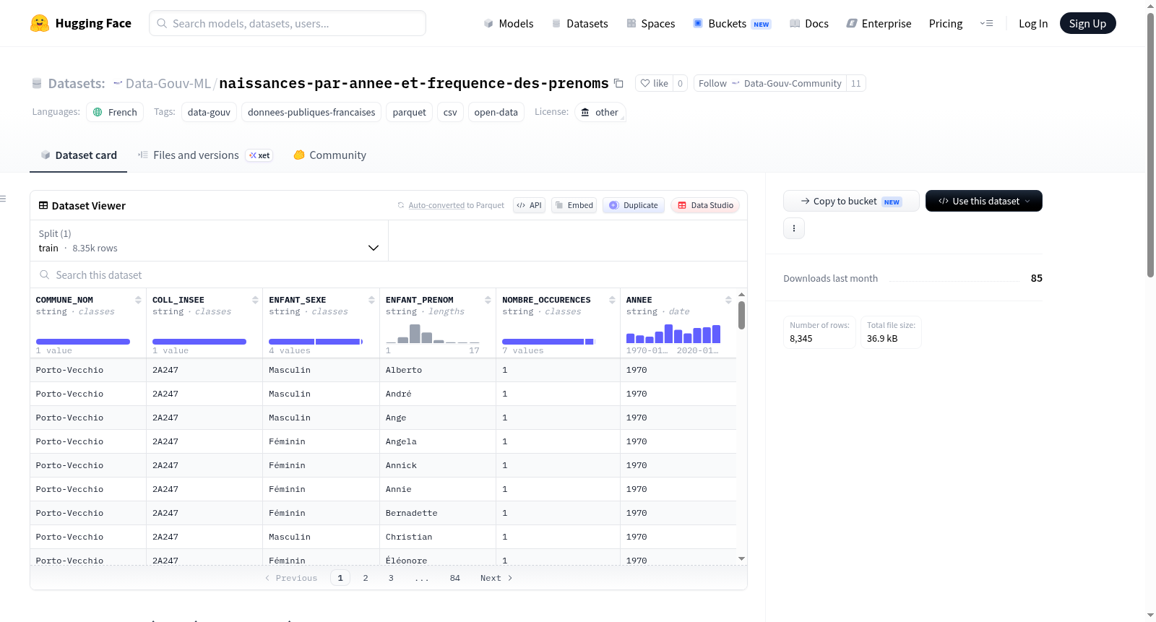Click the donnees-publiques-francaises tag
Screen dimensions: 1156x622
click(x=311, y=112)
